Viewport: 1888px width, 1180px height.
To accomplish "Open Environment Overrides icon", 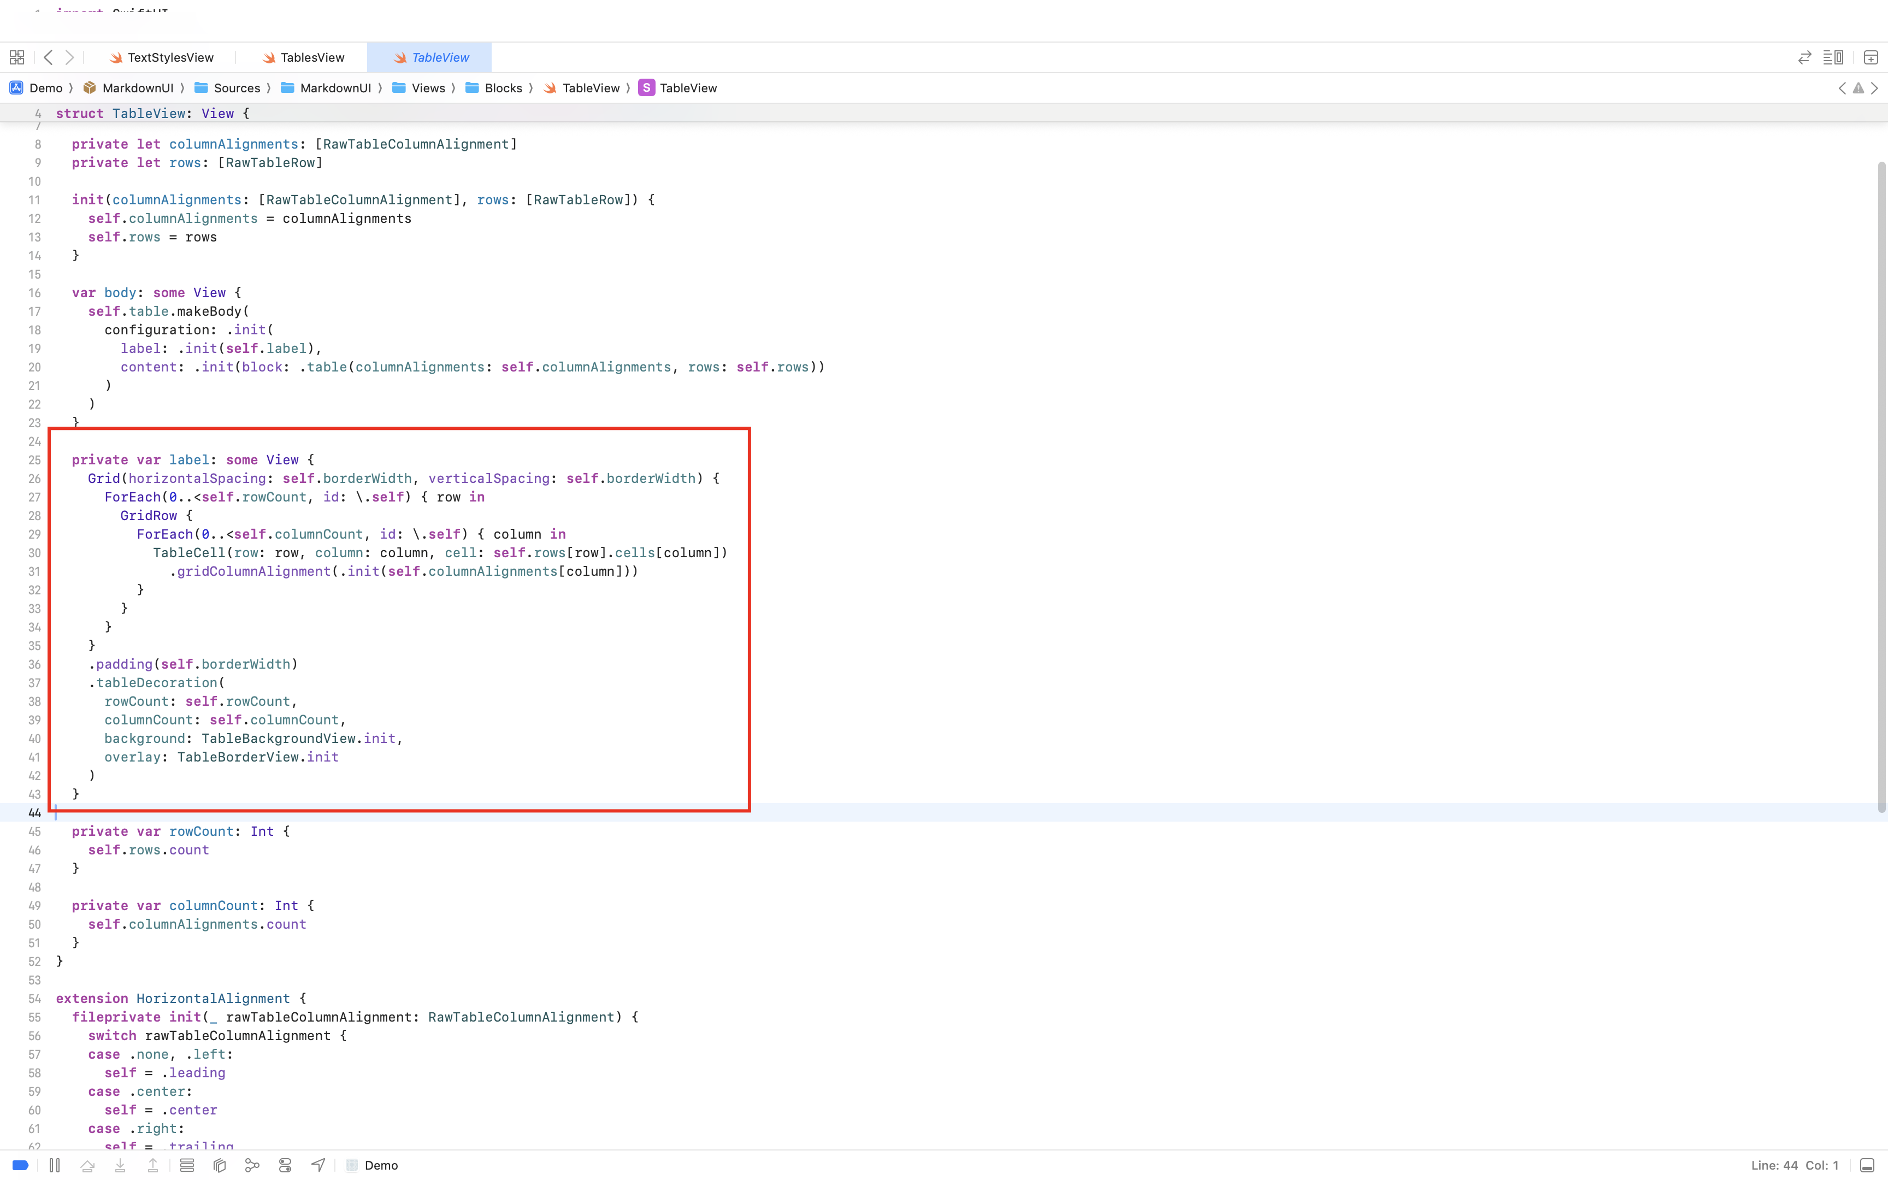I will point(286,1165).
